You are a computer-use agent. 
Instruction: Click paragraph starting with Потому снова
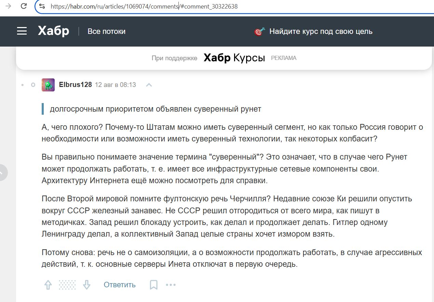(232, 259)
